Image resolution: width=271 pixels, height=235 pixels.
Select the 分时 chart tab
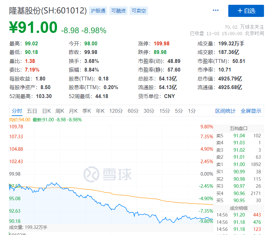click(x=17, y=111)
